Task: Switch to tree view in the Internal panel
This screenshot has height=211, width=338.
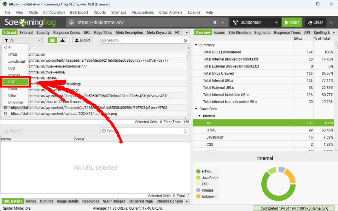Action: [62, 40]
